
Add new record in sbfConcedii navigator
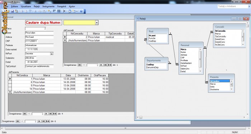(110, 65)
